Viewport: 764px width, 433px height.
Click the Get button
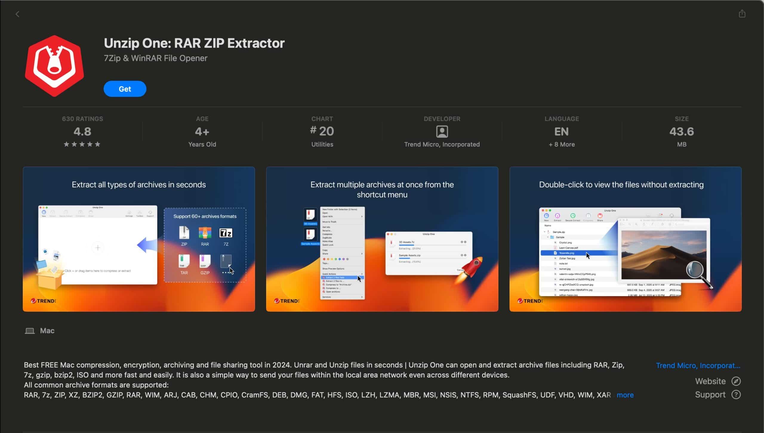(x=125, y=89)
